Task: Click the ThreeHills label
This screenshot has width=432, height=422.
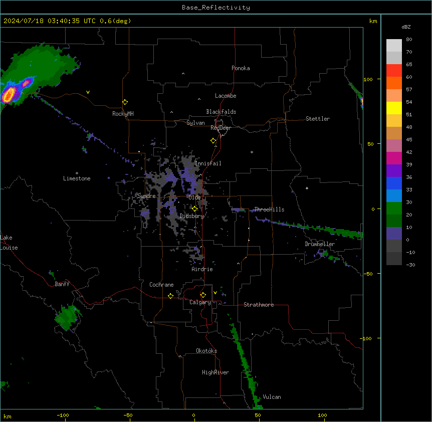Action: [x=269, y=209]
